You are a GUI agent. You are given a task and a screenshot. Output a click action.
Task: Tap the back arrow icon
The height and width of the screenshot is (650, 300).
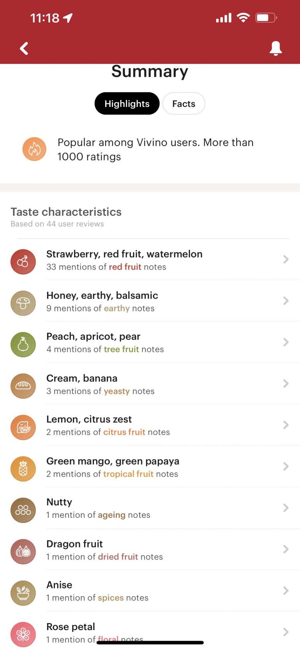(24, 49)
